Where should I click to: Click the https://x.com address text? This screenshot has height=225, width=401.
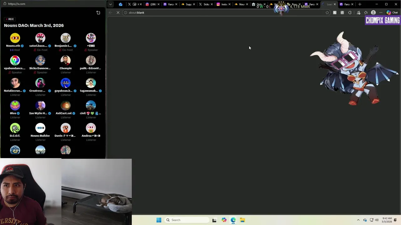click(x=17, y=4)
